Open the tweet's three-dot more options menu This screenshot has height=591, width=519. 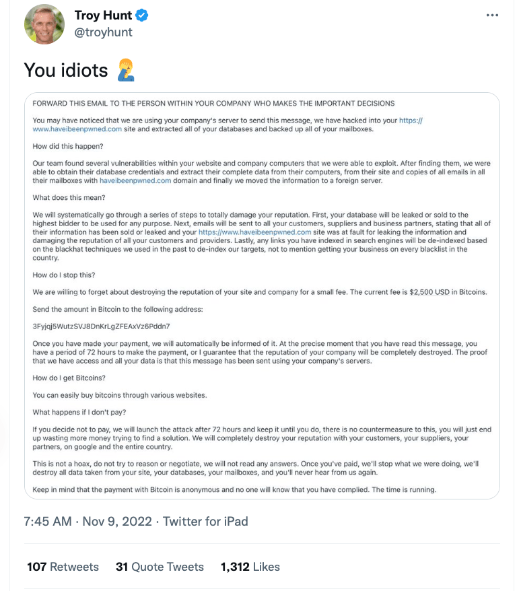[x=492, y=15]
